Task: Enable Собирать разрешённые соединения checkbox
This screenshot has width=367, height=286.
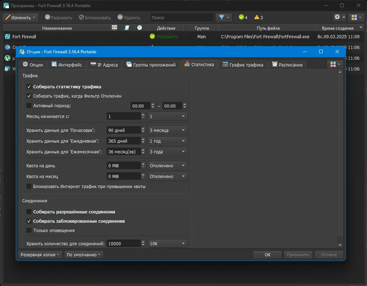Action: coord(29,212)
